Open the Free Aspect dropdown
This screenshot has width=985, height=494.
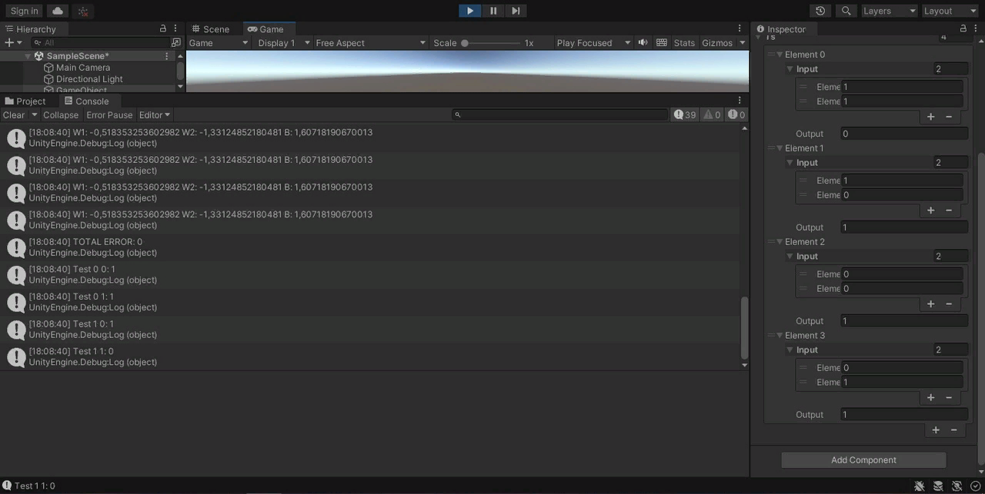point(371,43)
